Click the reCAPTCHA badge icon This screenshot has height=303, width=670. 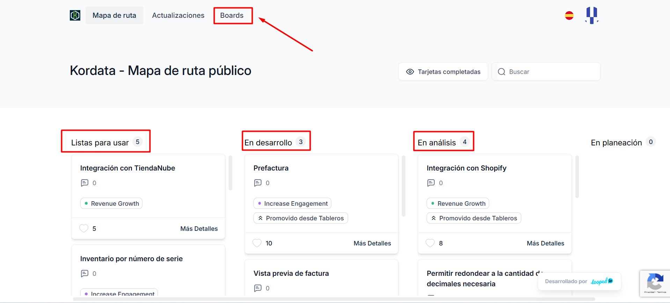point(655,282)
